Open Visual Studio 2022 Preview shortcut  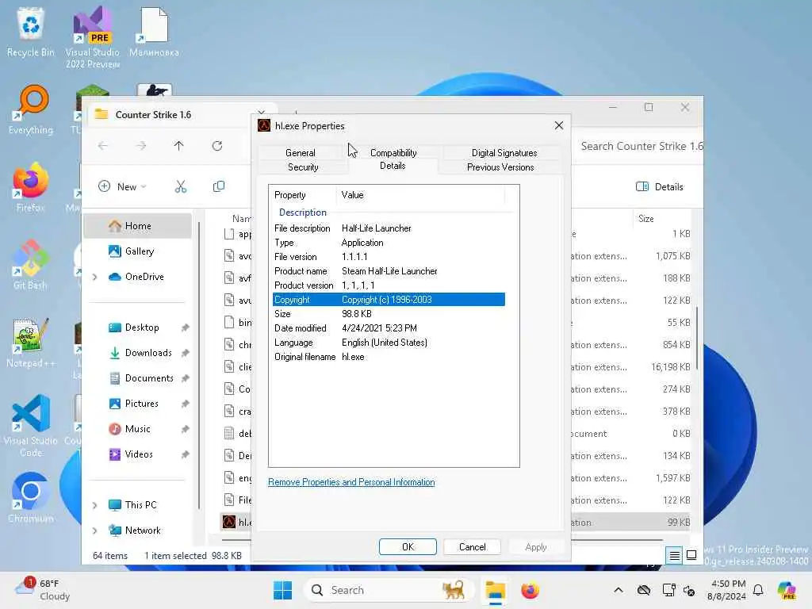pos(93,36)
